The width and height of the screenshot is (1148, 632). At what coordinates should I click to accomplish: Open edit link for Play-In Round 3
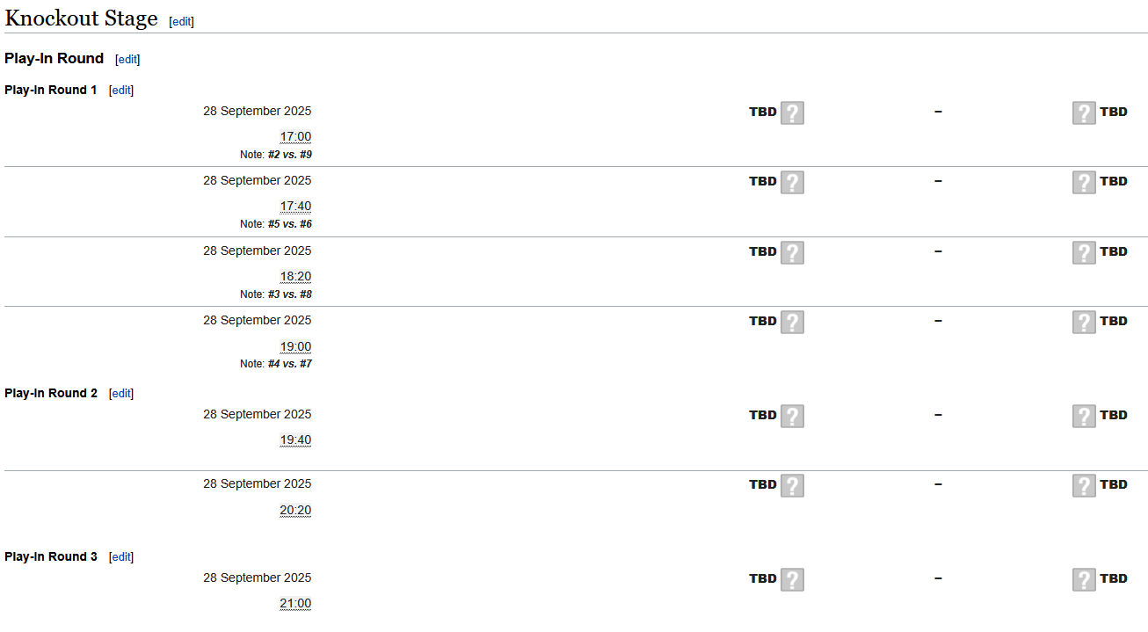coord(121,557)
